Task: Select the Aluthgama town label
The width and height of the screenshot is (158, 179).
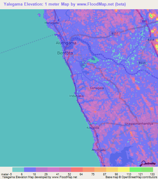Action: pos(66,43)
